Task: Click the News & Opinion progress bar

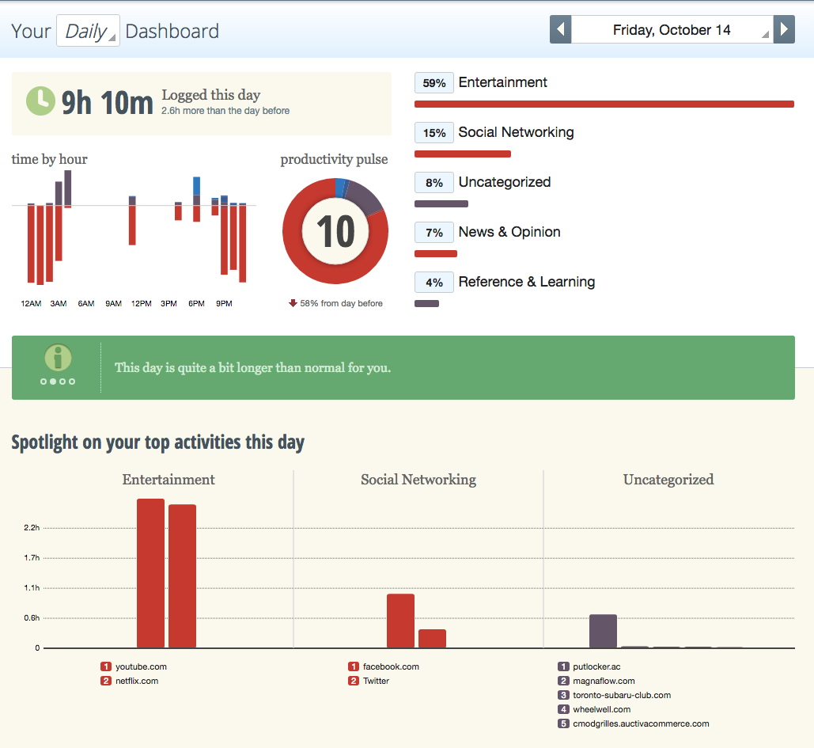Action: pos(436,253)
